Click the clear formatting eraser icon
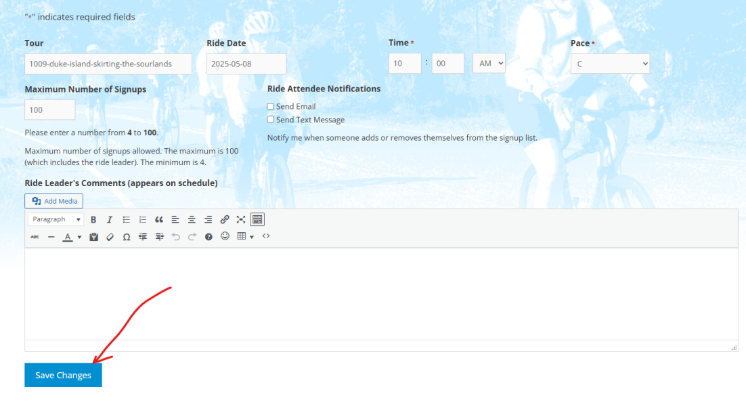The image size is (746, 406). click(x=110, y=237)
